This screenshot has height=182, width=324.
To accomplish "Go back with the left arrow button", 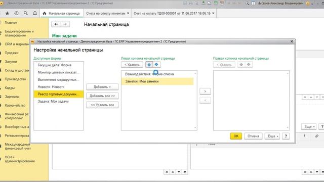I will (56, 24).
